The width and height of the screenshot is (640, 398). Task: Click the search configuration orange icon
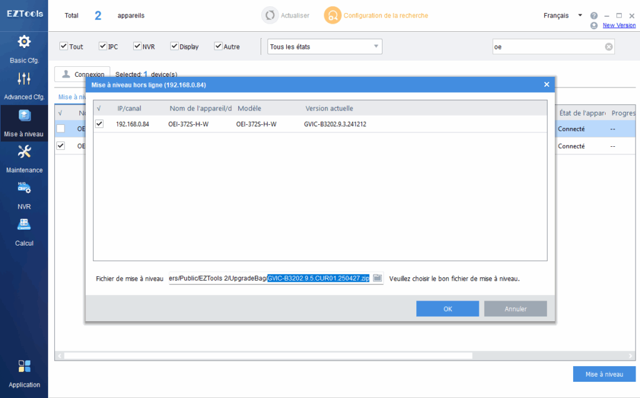click(332, 16)
